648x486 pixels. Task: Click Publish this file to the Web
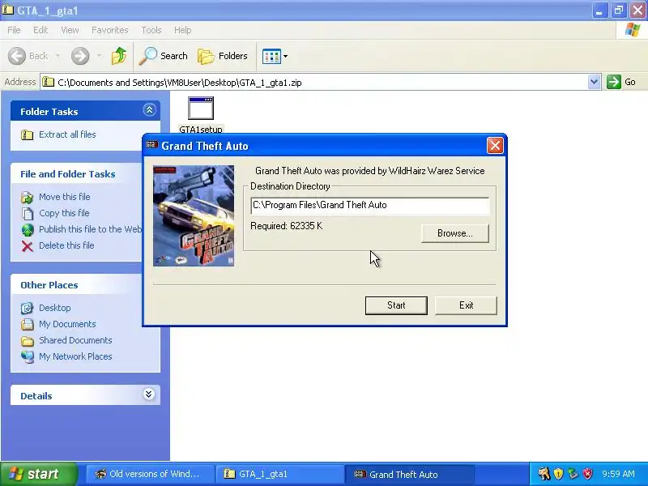(x=91, y=229)
